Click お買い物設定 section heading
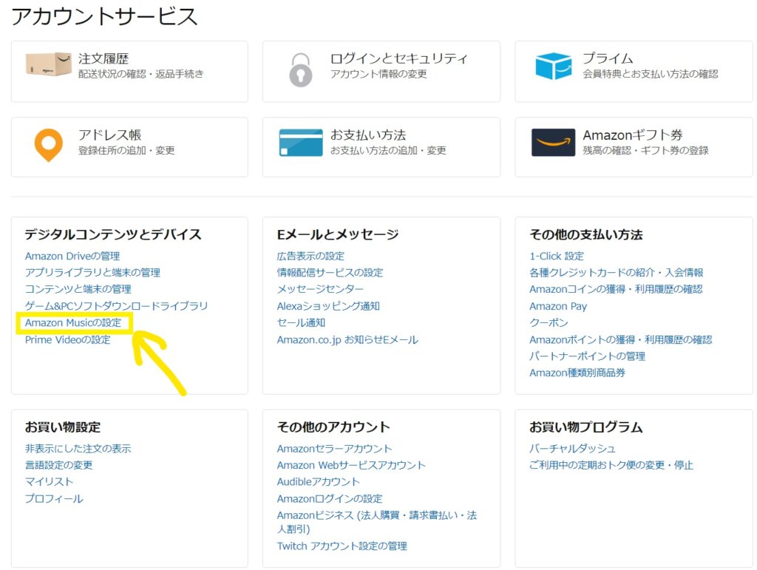The height and width of the screenshot is (570, 757). [x=63, y=427]
